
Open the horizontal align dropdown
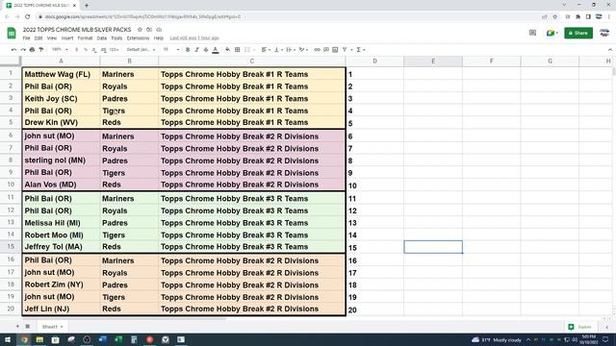click(x=266, y=50)
